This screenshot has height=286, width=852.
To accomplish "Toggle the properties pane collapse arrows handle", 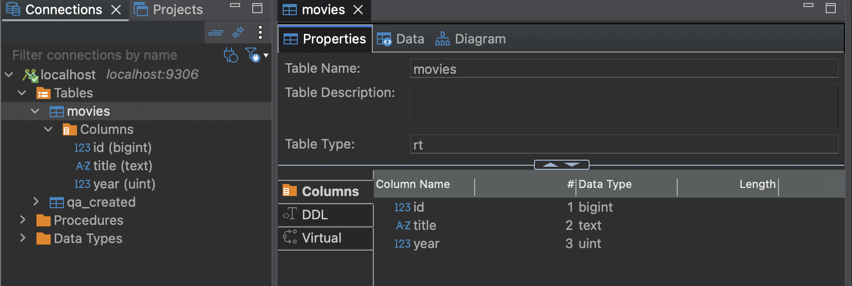I will (562, 165).
